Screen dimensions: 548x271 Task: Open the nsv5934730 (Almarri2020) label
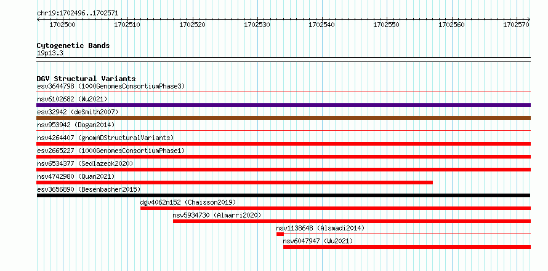217,215
